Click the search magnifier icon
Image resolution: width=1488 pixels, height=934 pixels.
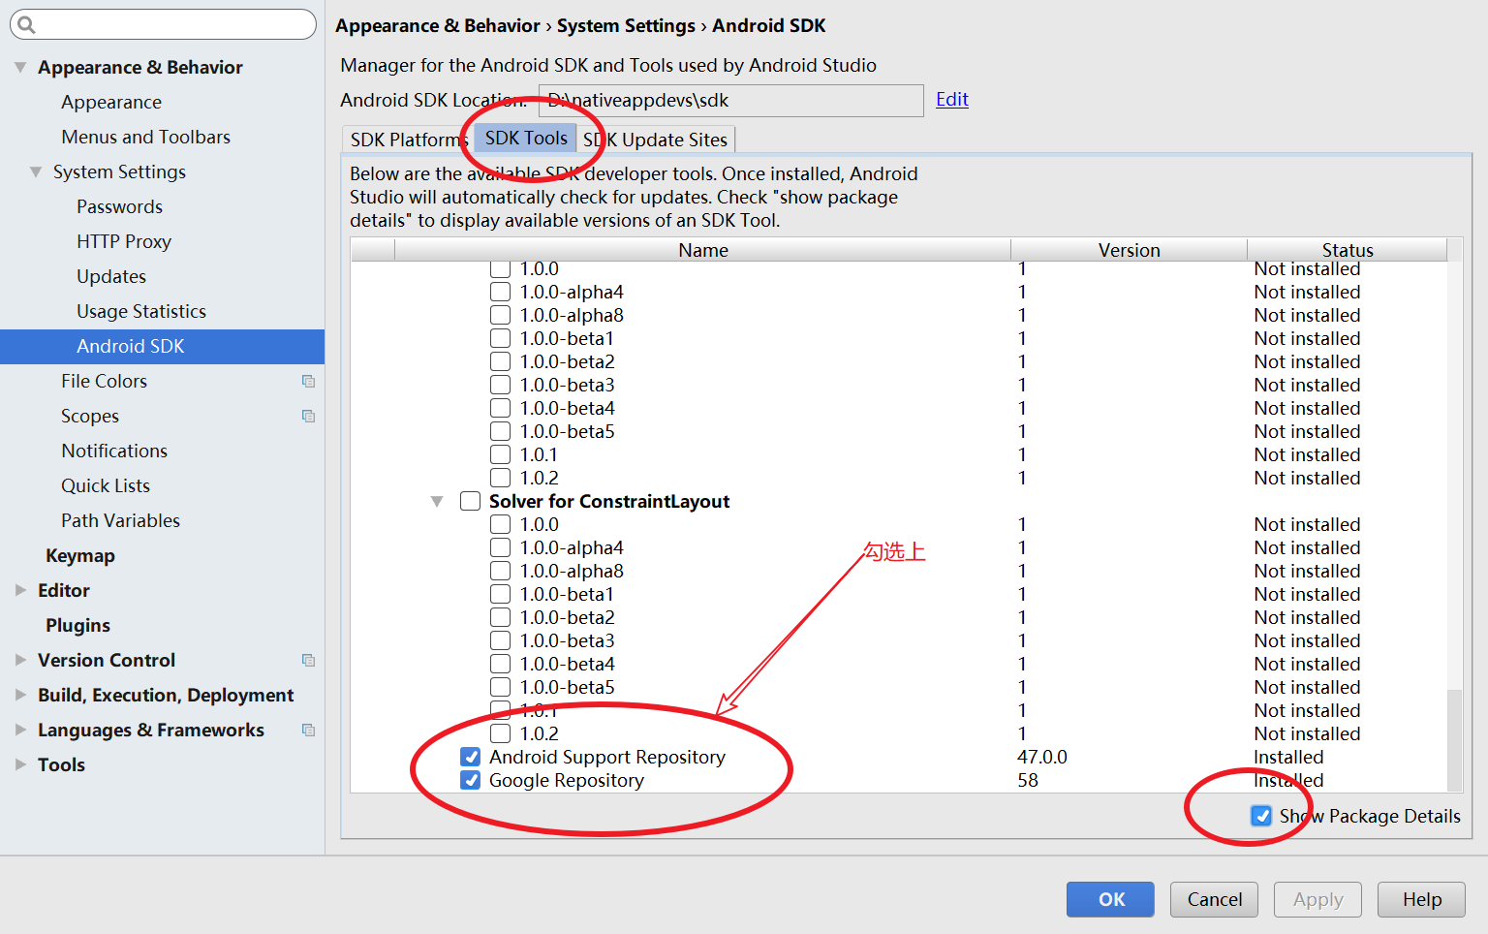click(26, 25)
